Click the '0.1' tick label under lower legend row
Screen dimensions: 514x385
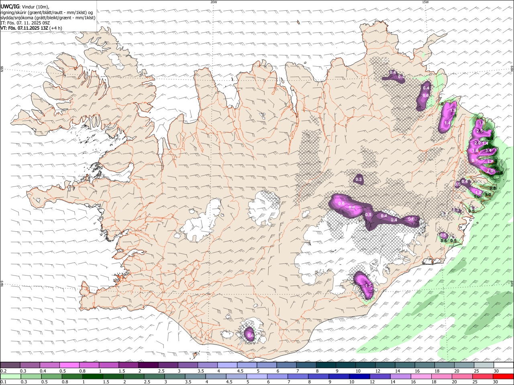(3, 382)
